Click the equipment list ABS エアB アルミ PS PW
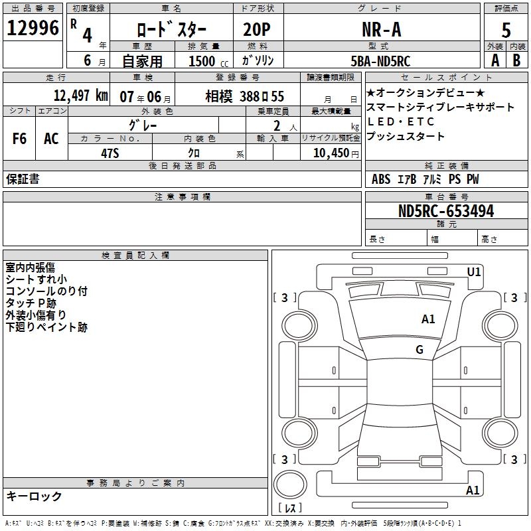Screen dimensions: 531x531 coord(425,179)
